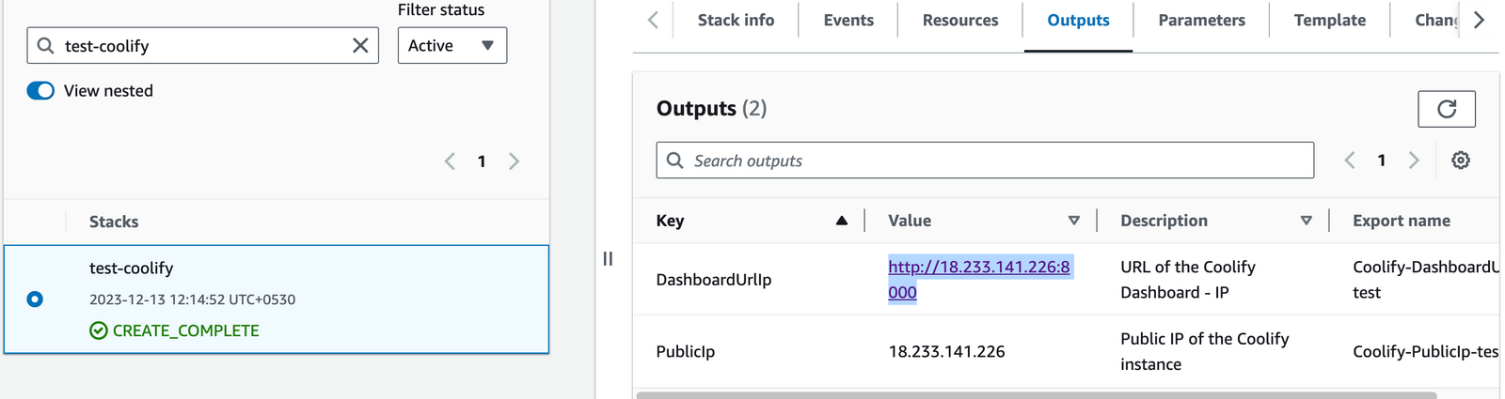The height and width of the screenshot is (399, 1505).
Task: Click the split panel resize handle
Action: pos(608,258)
